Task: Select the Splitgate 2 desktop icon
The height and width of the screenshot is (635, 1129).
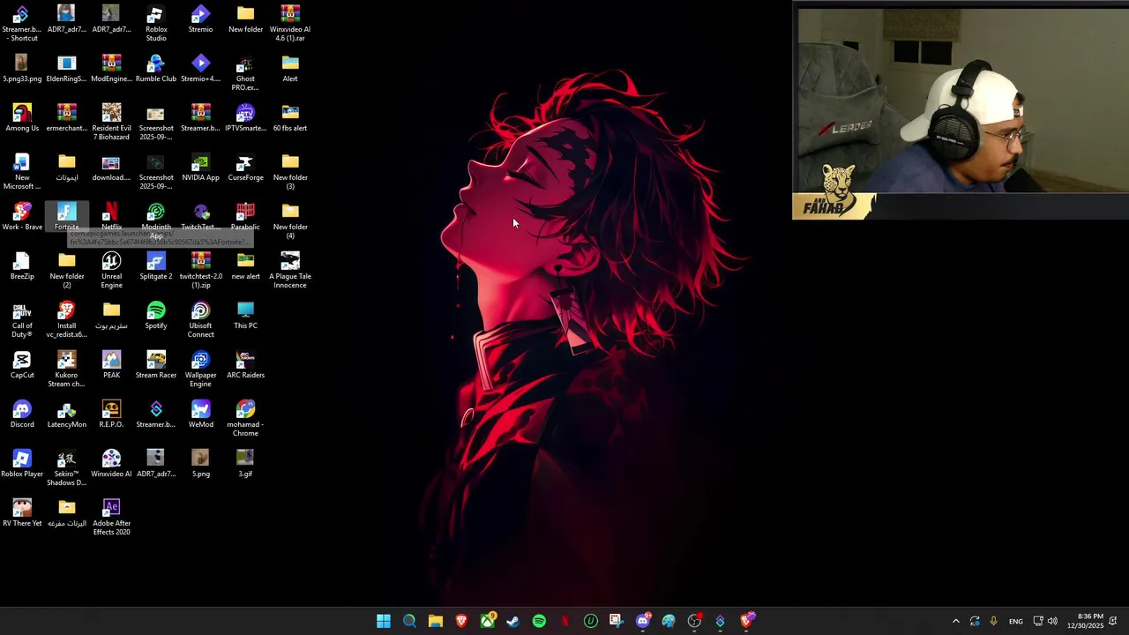Action: (156, 266)
